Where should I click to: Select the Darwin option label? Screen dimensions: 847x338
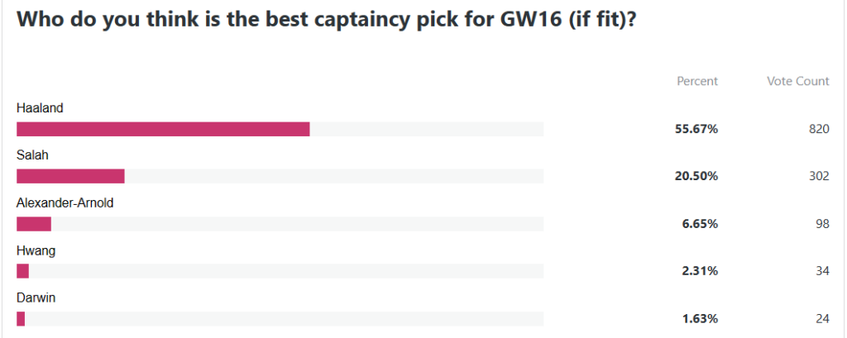[x=36, y=298]
